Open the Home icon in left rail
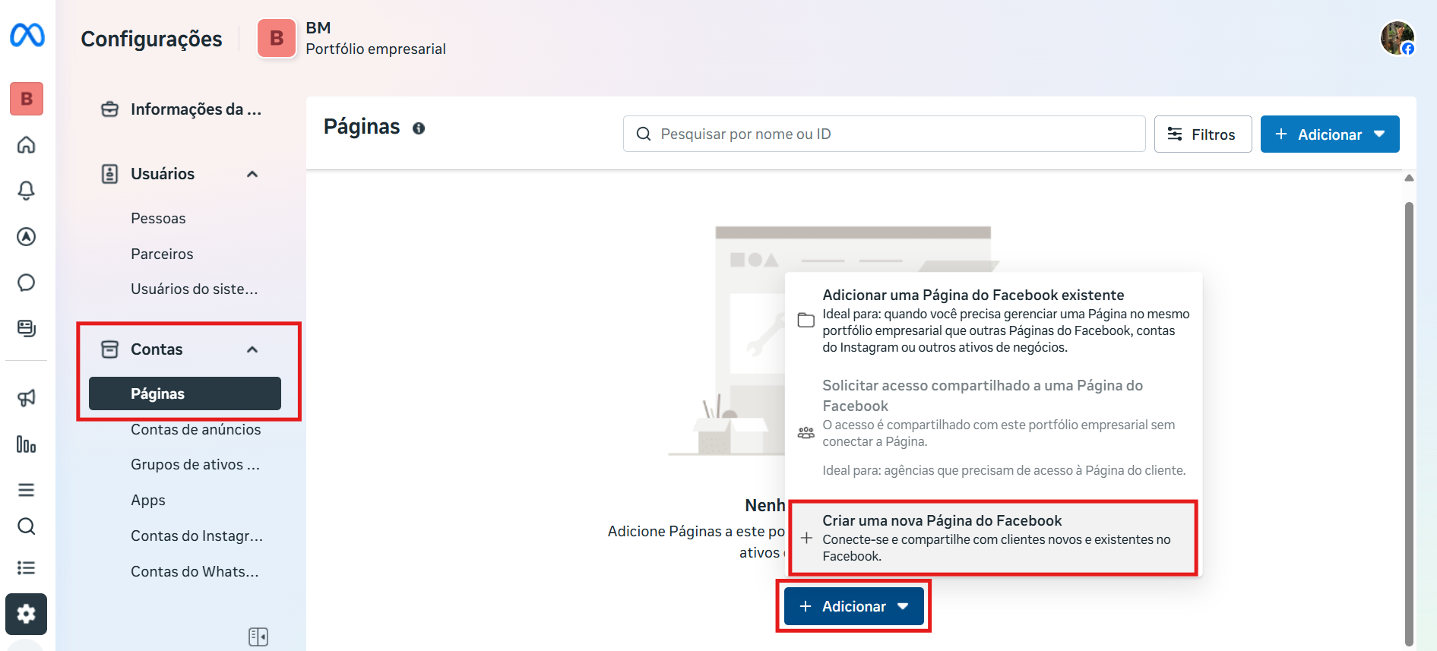 click(x=27, y=144)
